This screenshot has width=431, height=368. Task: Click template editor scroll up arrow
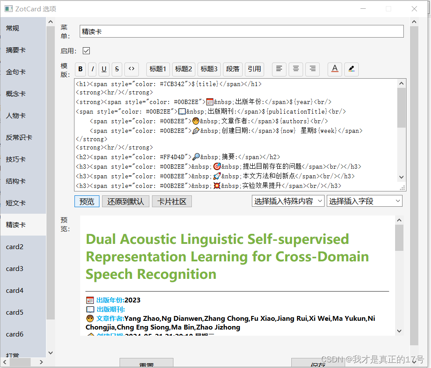click(401, 83)
